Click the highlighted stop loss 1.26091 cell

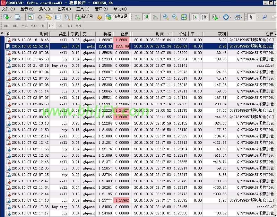pos(122,40)
